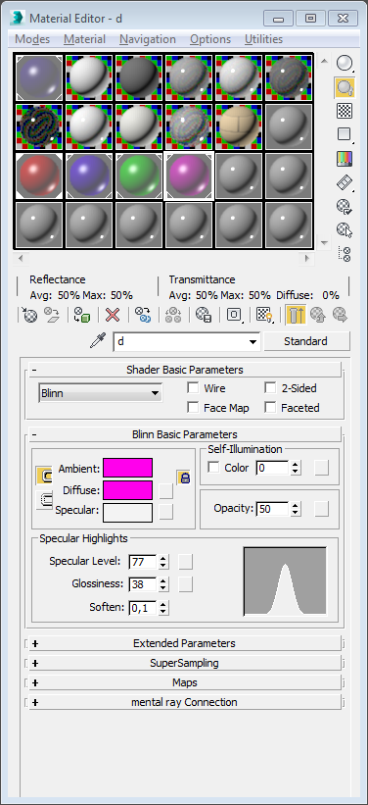Image resolution: width=368 pixels, height=805 pixels.
Task: Open Material Editor Options icon
Action: (345, 206)
